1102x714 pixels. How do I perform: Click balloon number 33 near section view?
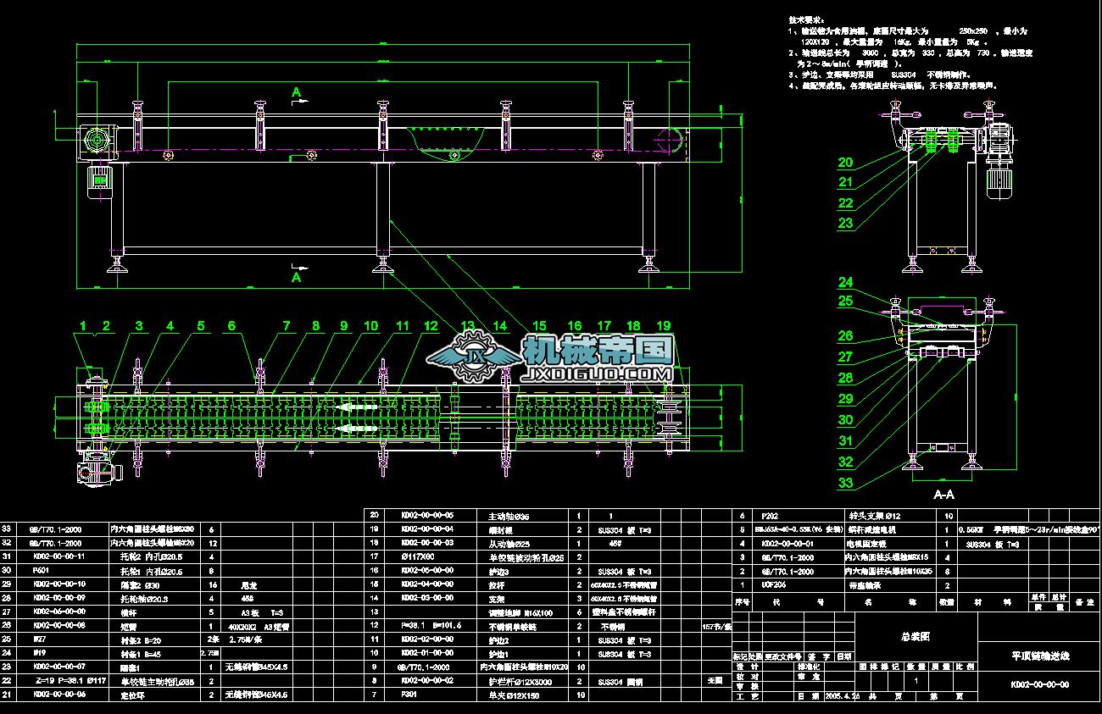tap(846, 484)
